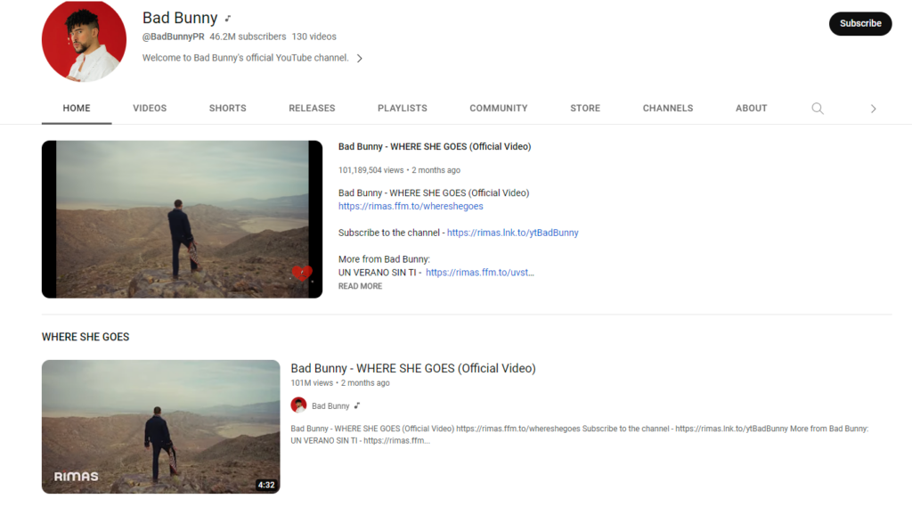Show more tabs using the right arrow
Screen dimensions: 912x507
[873, 109]
